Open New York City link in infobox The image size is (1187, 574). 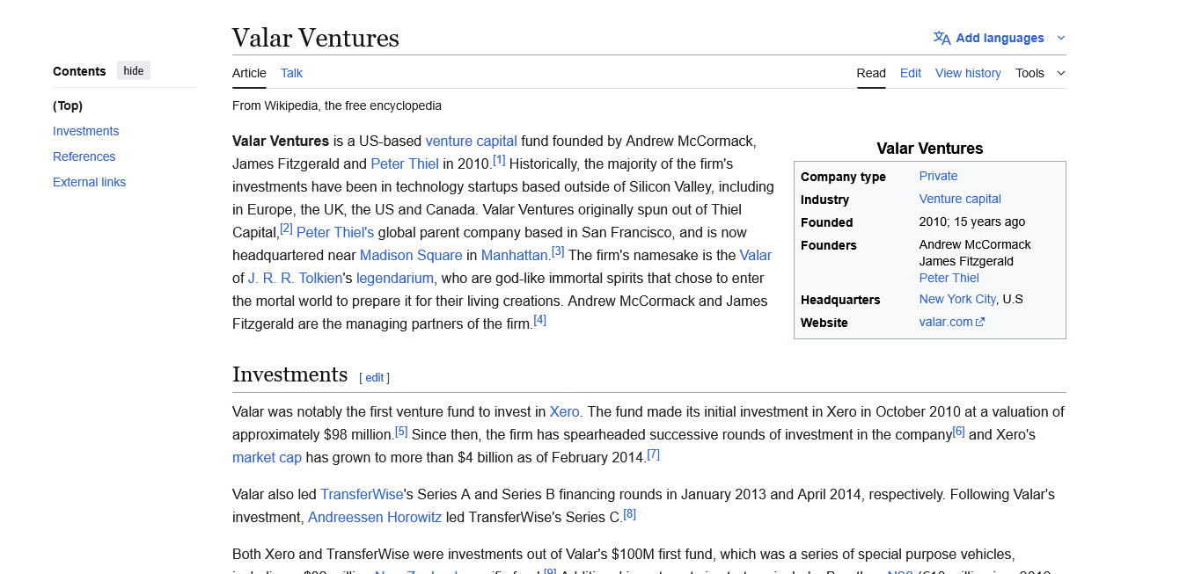click(957, 299)
